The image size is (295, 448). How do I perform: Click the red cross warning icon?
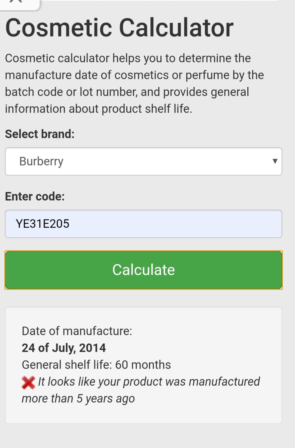click(x=28, y=383)
